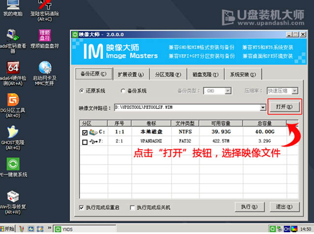Switch to the YXDS taskbar button
This screenshot has height=234, width=314.
click(85, 229)
